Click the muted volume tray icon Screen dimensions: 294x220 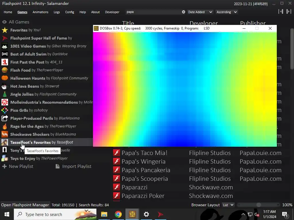coord(257,214)
